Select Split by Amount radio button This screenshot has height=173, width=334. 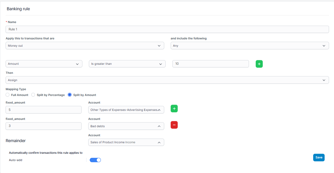point(70,95)
